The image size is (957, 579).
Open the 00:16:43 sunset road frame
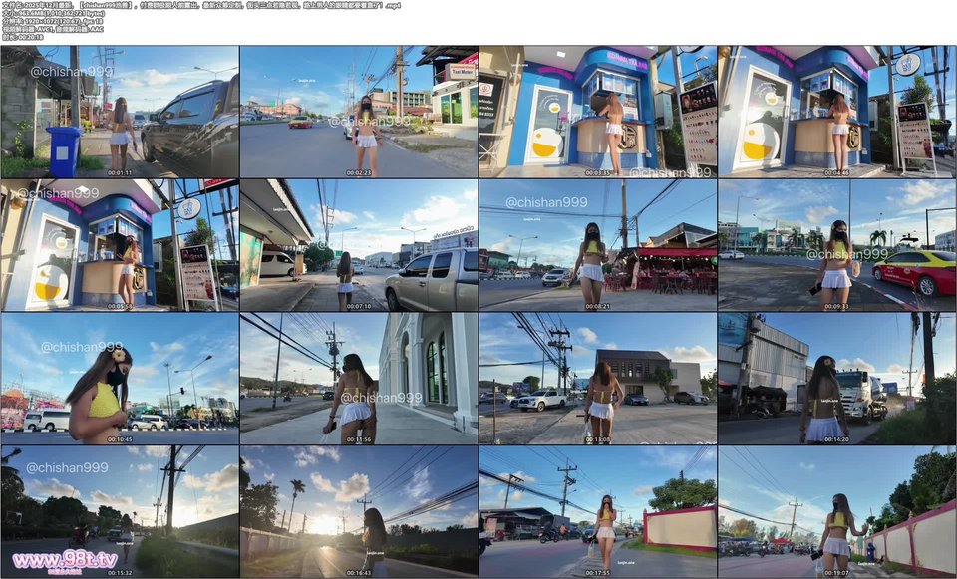click(x=359, y=511)
